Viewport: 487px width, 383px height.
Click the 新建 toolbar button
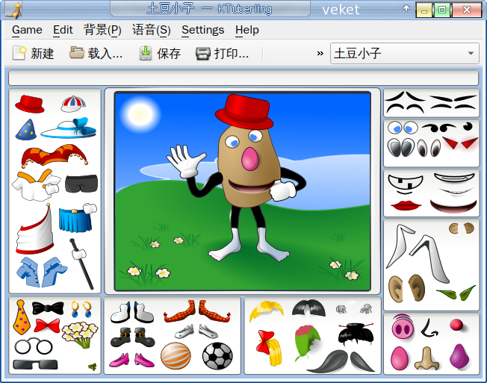pyautogui.click(x=33, y=54)
